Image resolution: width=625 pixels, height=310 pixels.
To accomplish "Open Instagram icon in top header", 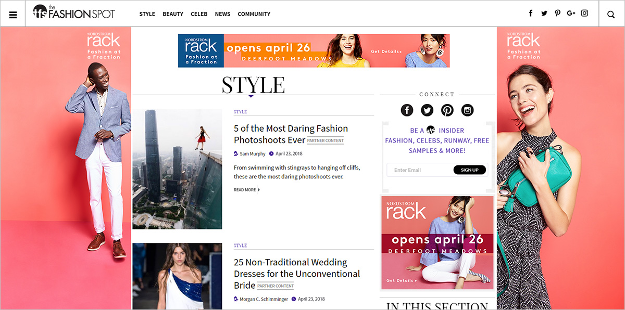I will tap(585, 14).
